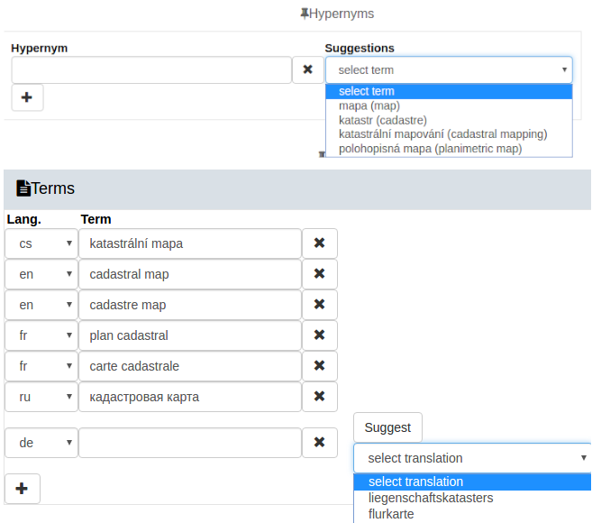Delete the 'cadastre map' term row
This screenshot has height=523, width=592.
pos(319,305)
